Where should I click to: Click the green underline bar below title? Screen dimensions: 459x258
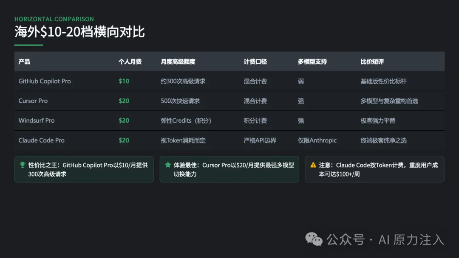(x=28, y=45)
